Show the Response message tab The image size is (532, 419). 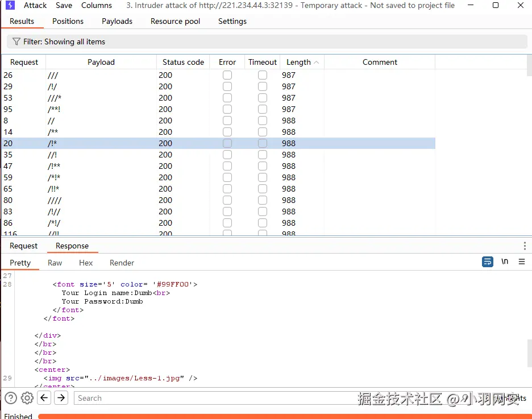click(x=72, y=246)
